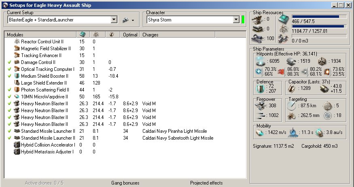The image size is (354, 187).
Task: Toggle the Medium Shield Booster II active checkmark
Action: [9, 76]
